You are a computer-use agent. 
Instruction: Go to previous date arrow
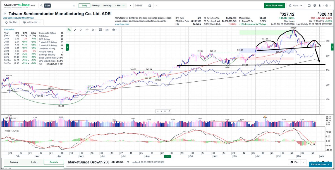click(131, 6)
